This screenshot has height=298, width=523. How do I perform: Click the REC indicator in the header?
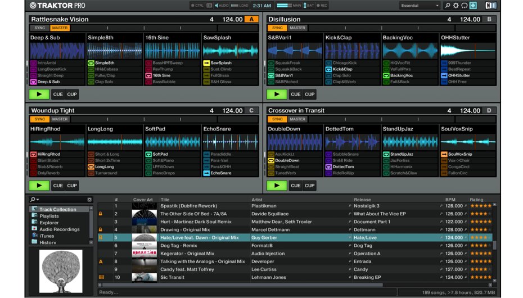tap(322, 6)
